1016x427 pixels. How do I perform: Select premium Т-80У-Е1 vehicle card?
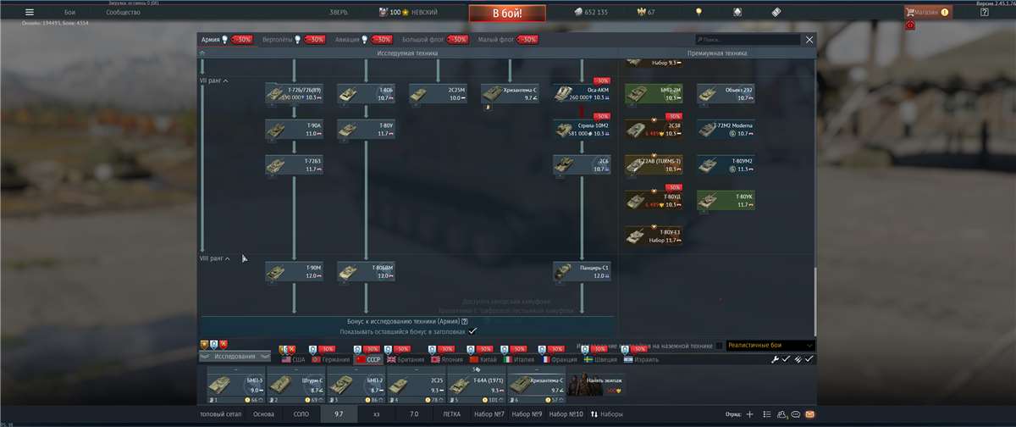point(654,236)
